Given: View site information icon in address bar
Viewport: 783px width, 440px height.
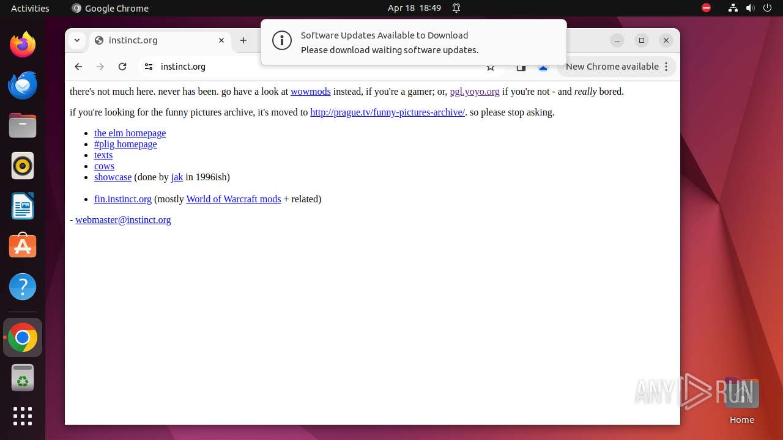Looking at the screenshot, I should click(148, 67).
